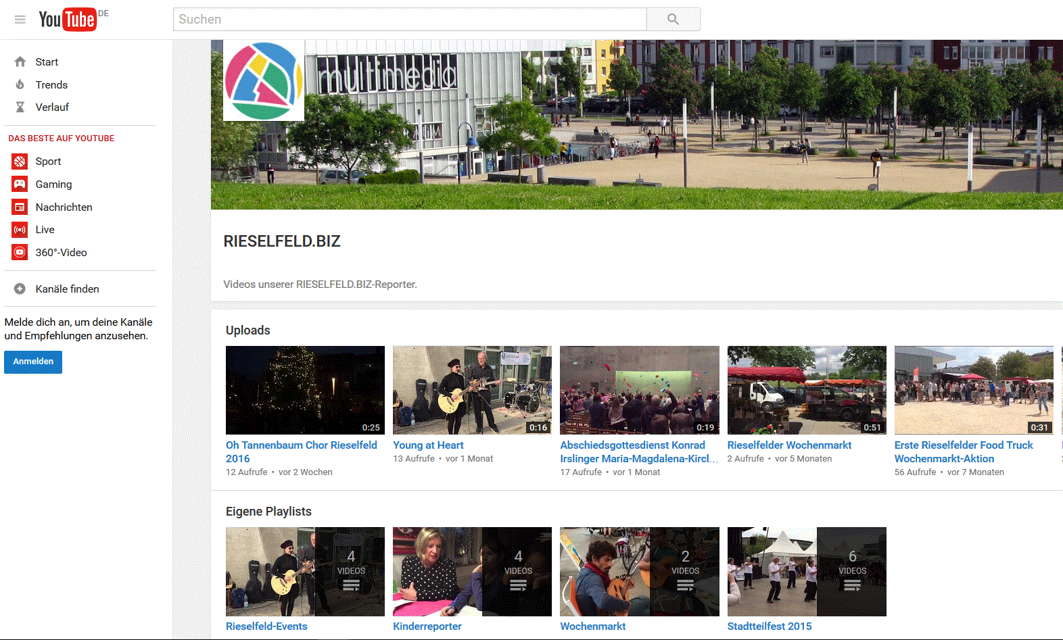Click Oh Tannenbaum Chor Rieselfeld 2016 title
Image resolution: width=1063 pixels, height=640 pixels.
(x=302, y=451)
